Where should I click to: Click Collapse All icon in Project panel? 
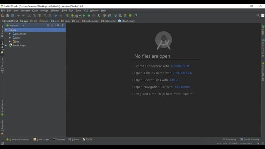[52, 25]
